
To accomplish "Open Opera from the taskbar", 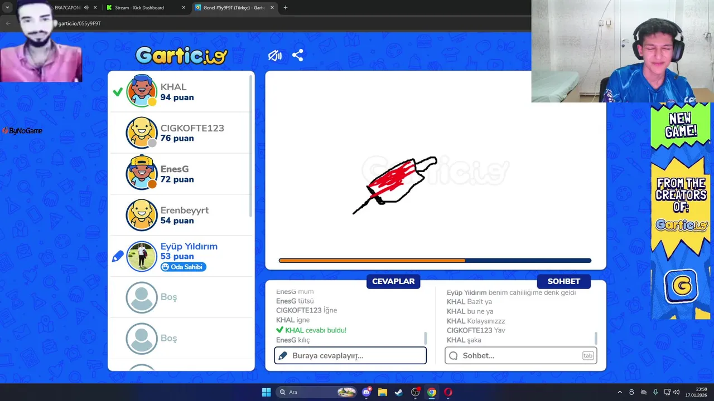I will coord(448,392).
